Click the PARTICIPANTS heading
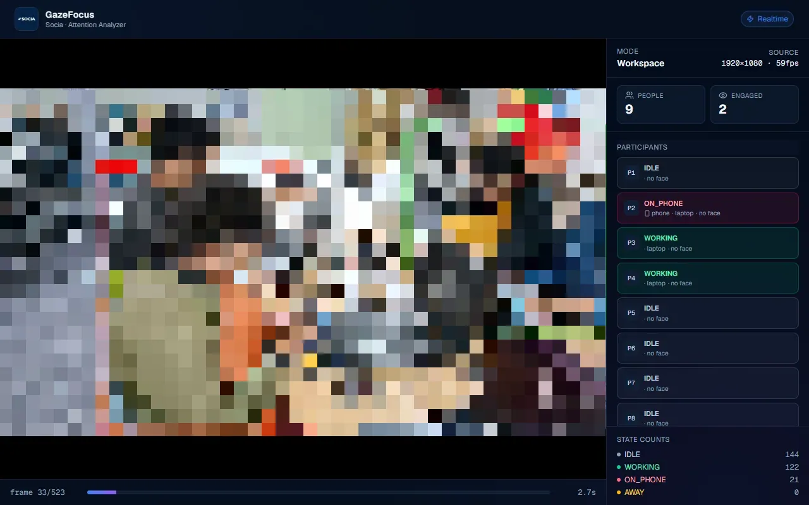 (x=642, y=147)
